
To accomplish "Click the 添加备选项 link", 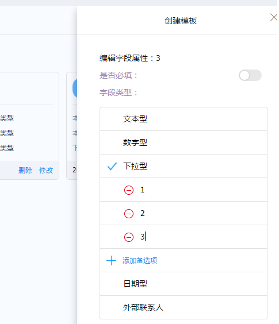I will [x=140, y=261].
